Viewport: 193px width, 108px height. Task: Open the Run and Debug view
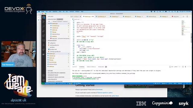click(43, 31)
